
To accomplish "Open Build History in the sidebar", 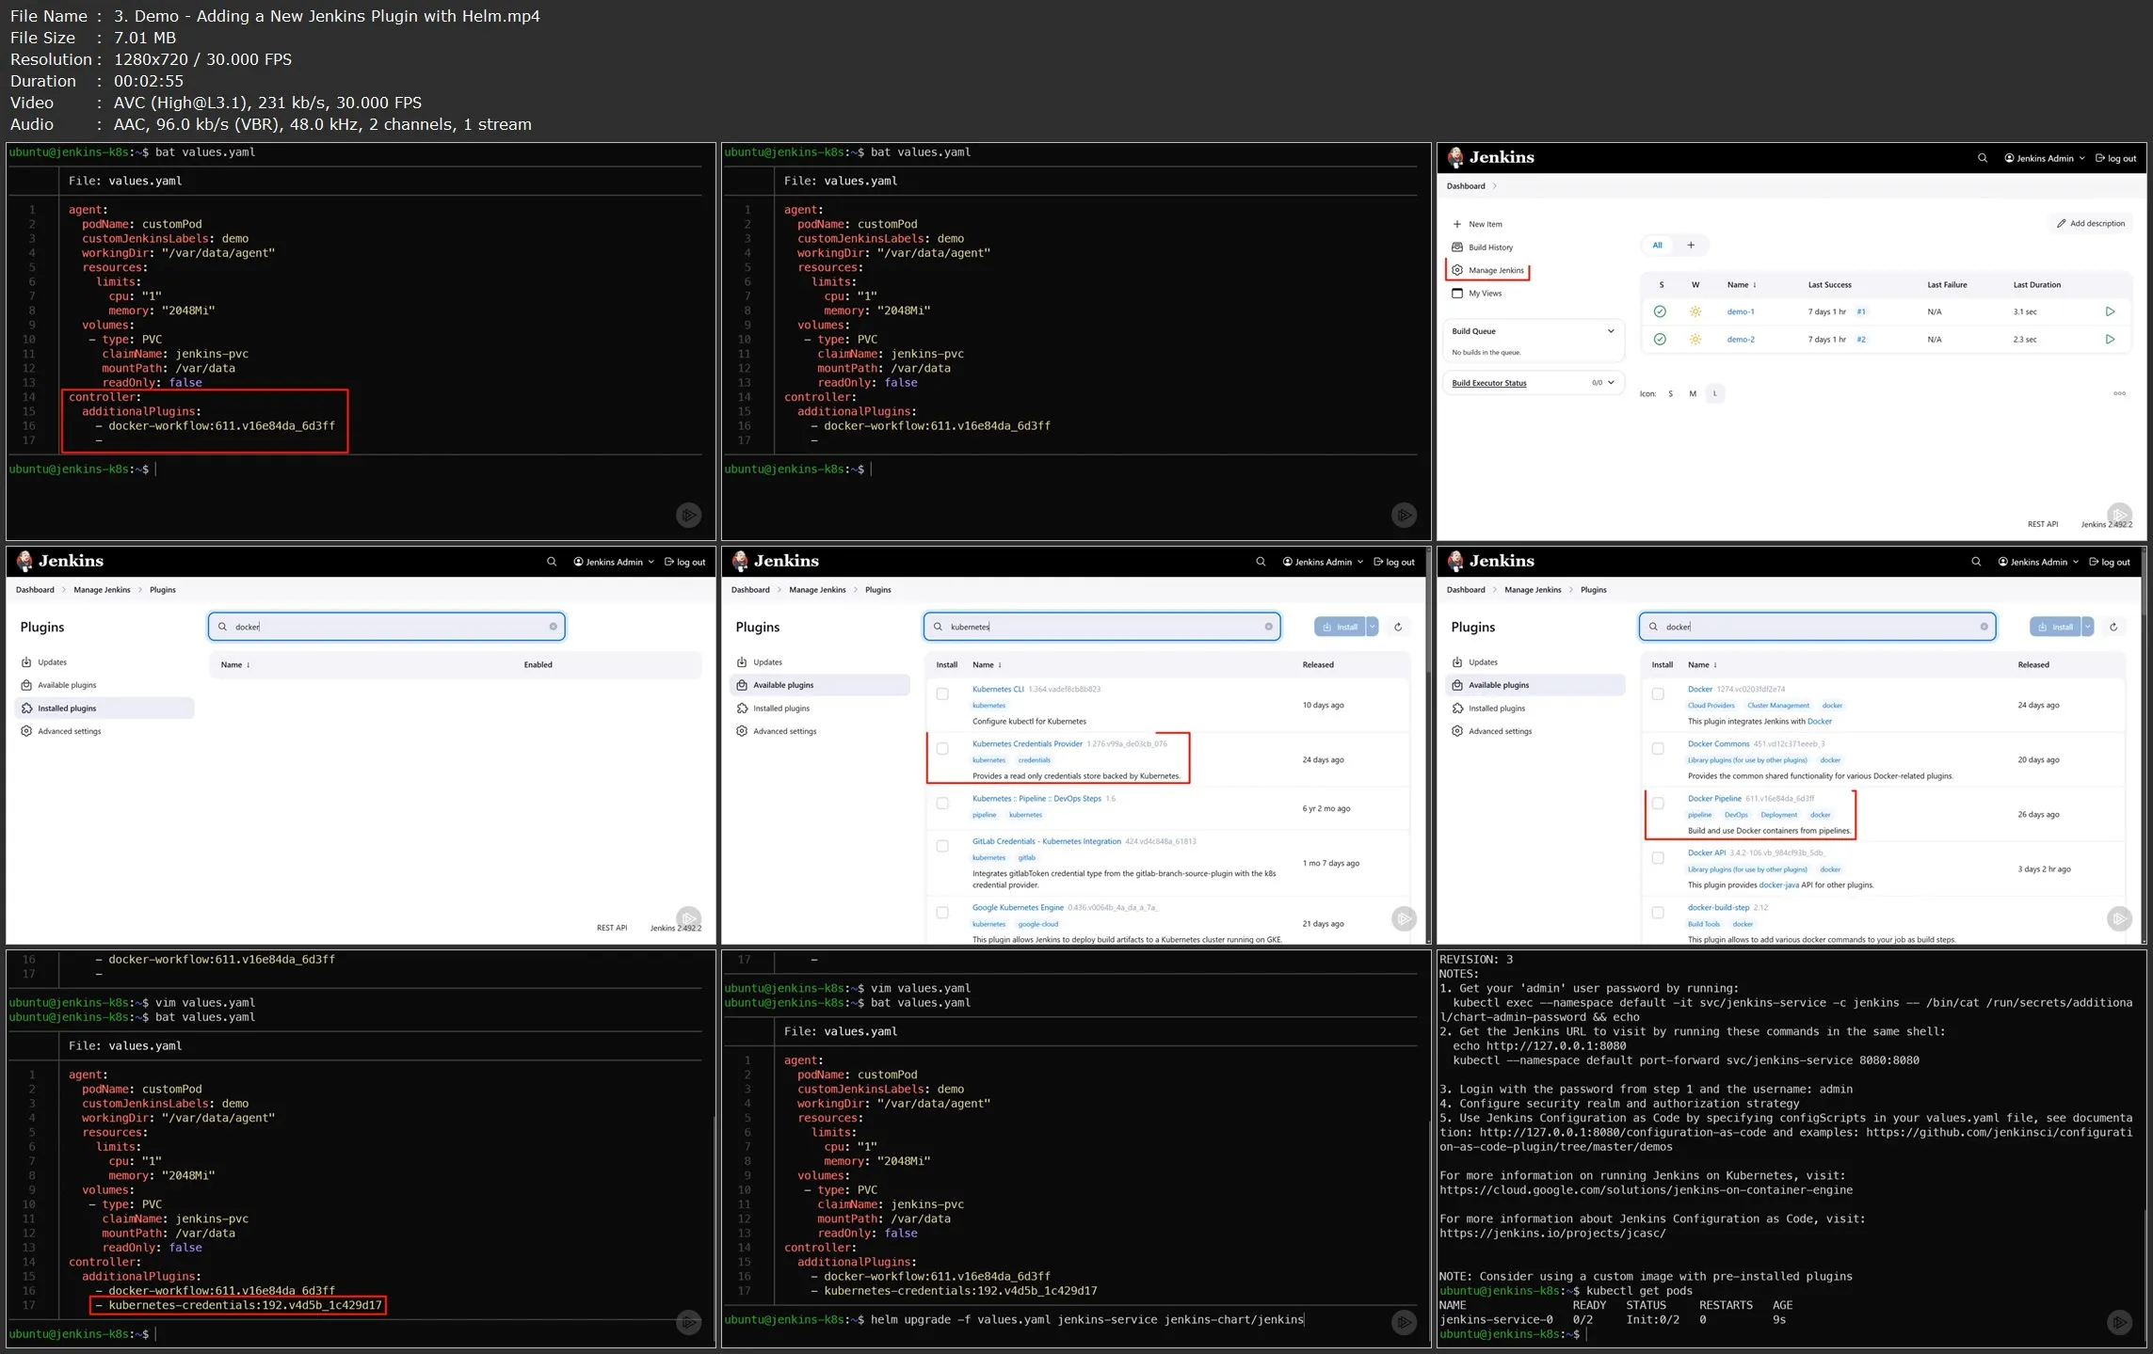I will 1483,247.
